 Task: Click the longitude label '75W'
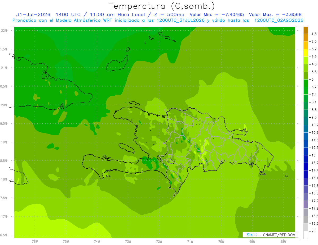coord(66,242)
